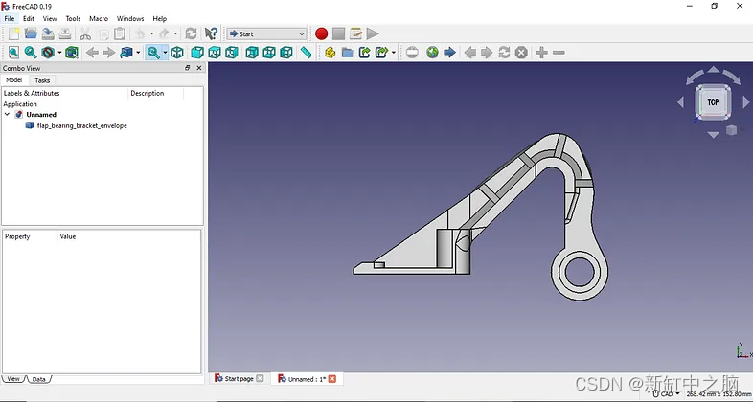Close the Unnamed : 1* document tab
Viewport: 753px width, 402px height.
[332, 378]
